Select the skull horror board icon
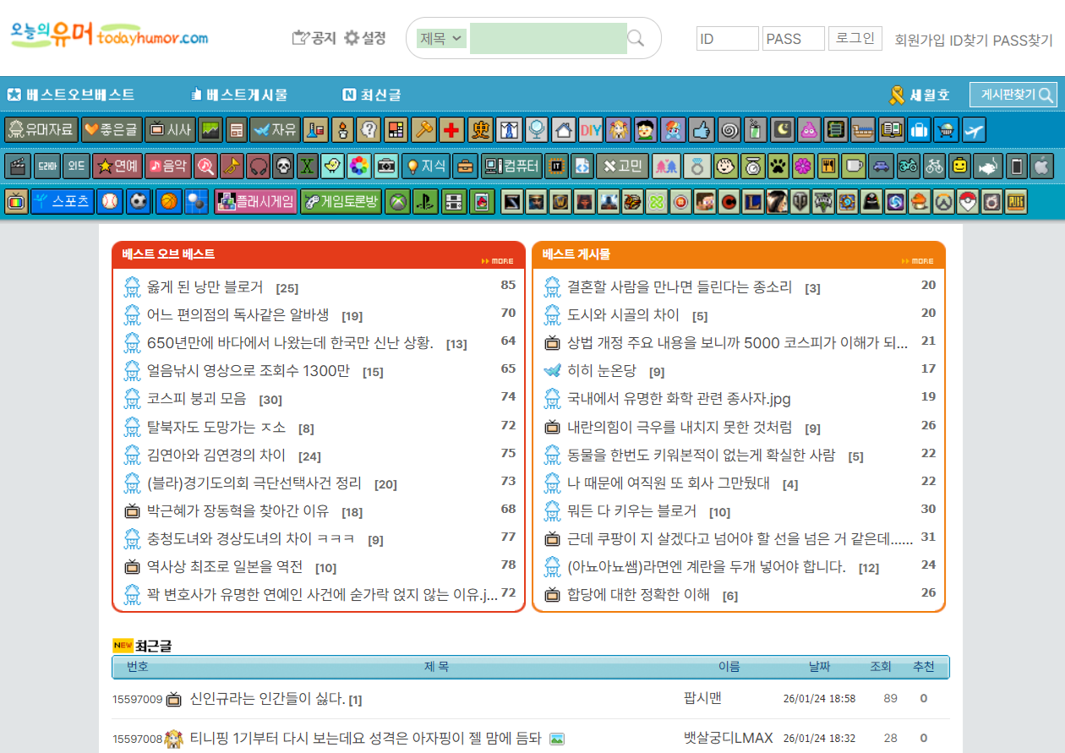The height and width of the screenshot is (753, 1065). pos(283,166)
